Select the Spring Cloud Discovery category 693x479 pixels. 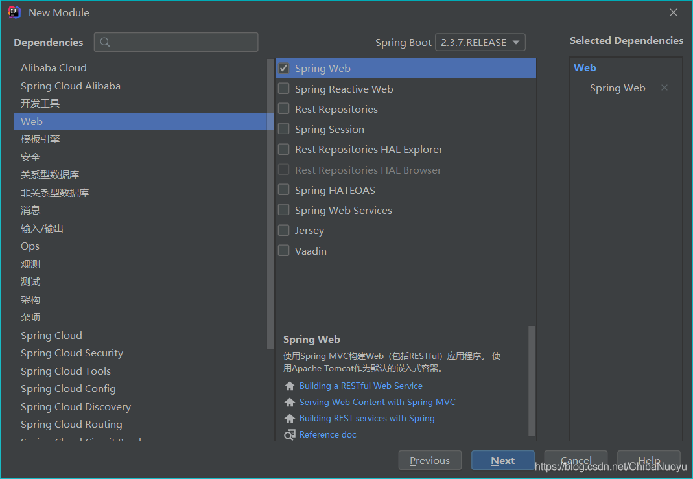(x=141, y=406)
